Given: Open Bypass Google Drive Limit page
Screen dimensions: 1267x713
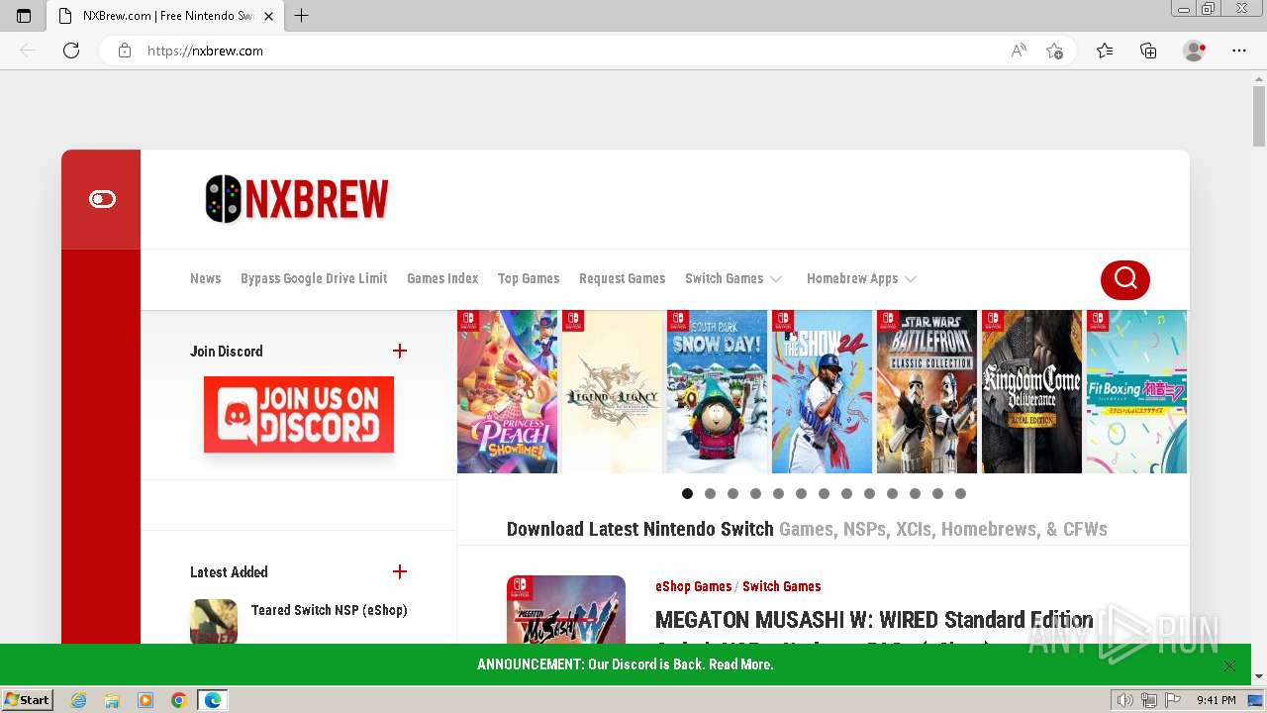Looking at the screenshot, I should 314,279.
